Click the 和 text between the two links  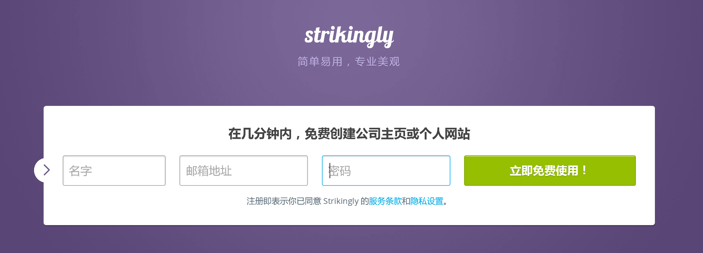pos(406,201)
